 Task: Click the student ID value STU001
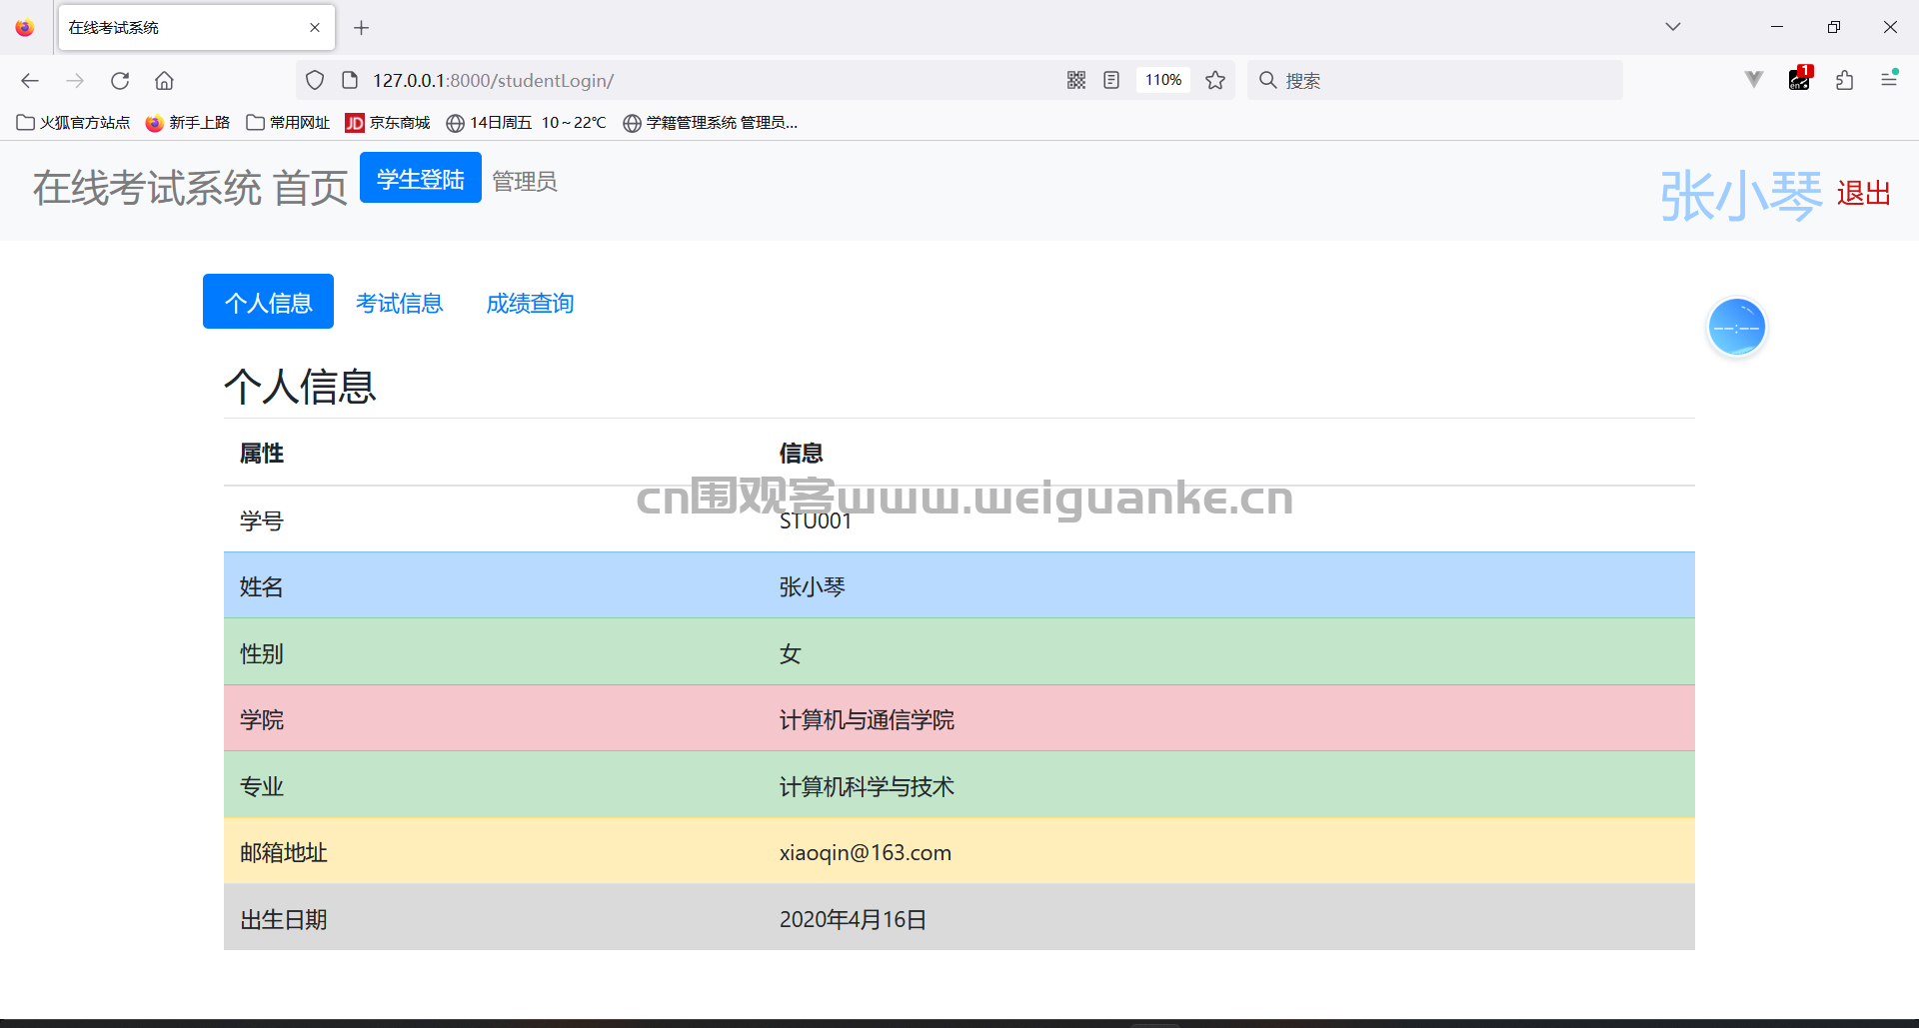pyautogui.click(x=816, y=521)
